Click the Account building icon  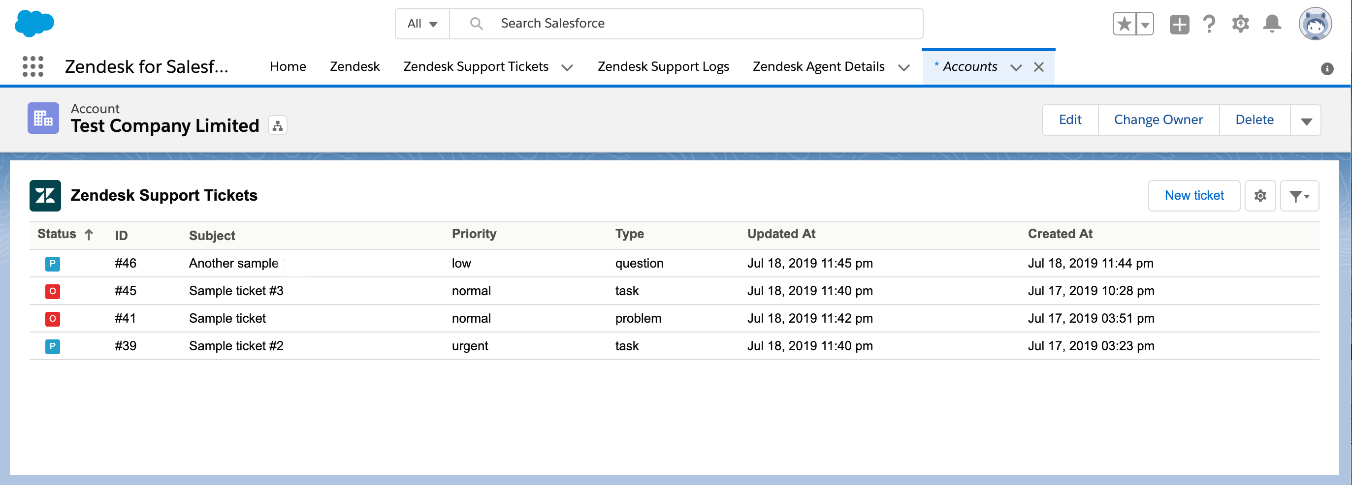[x=43, y=118]
